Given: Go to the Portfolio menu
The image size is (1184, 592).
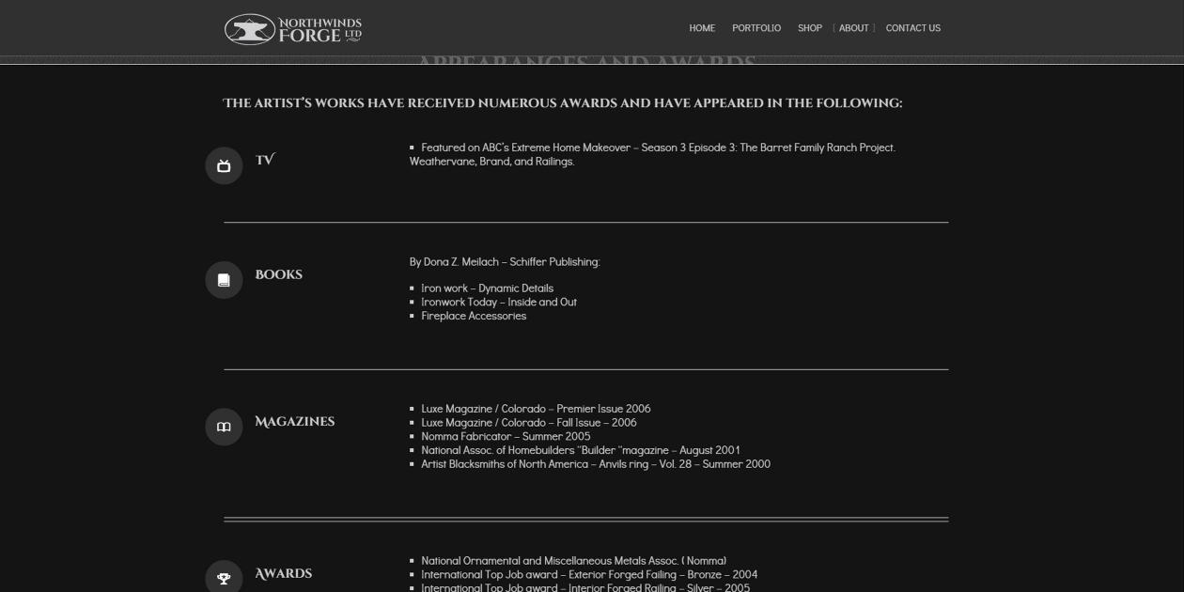Looking at the screenshot, I should tap(756, 28).
